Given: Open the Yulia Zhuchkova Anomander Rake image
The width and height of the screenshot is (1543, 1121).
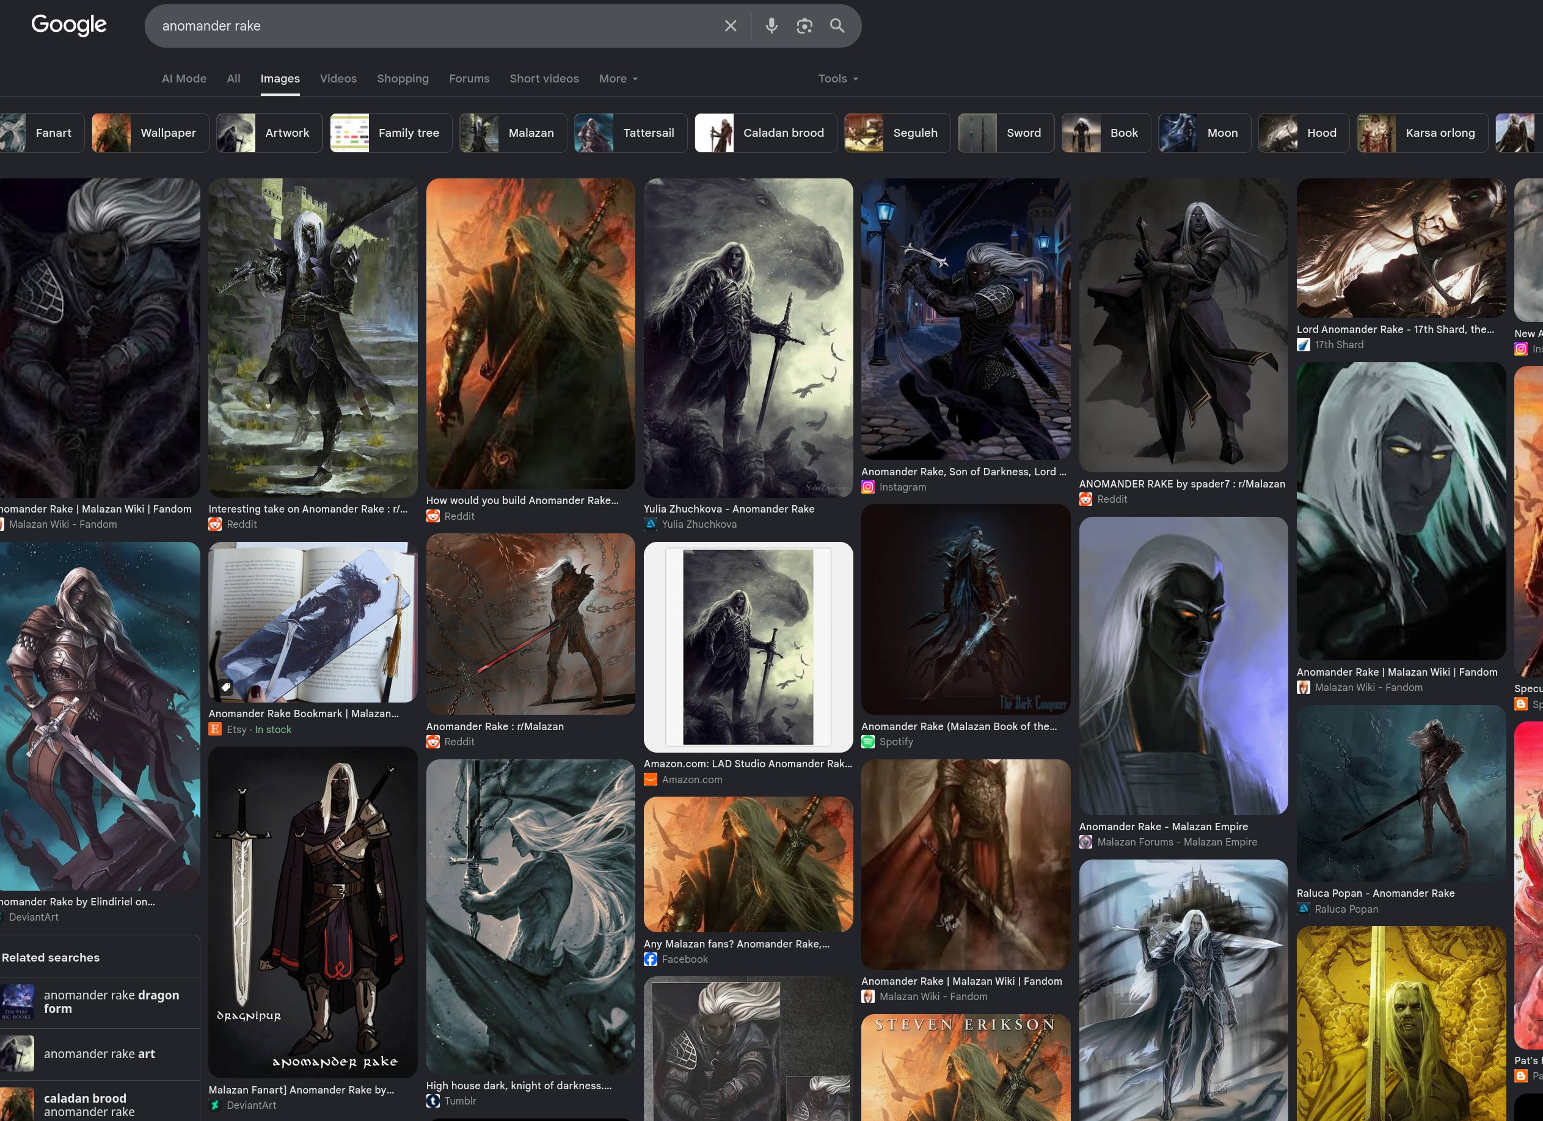Looking at the screenshot, I should [748, 337].
